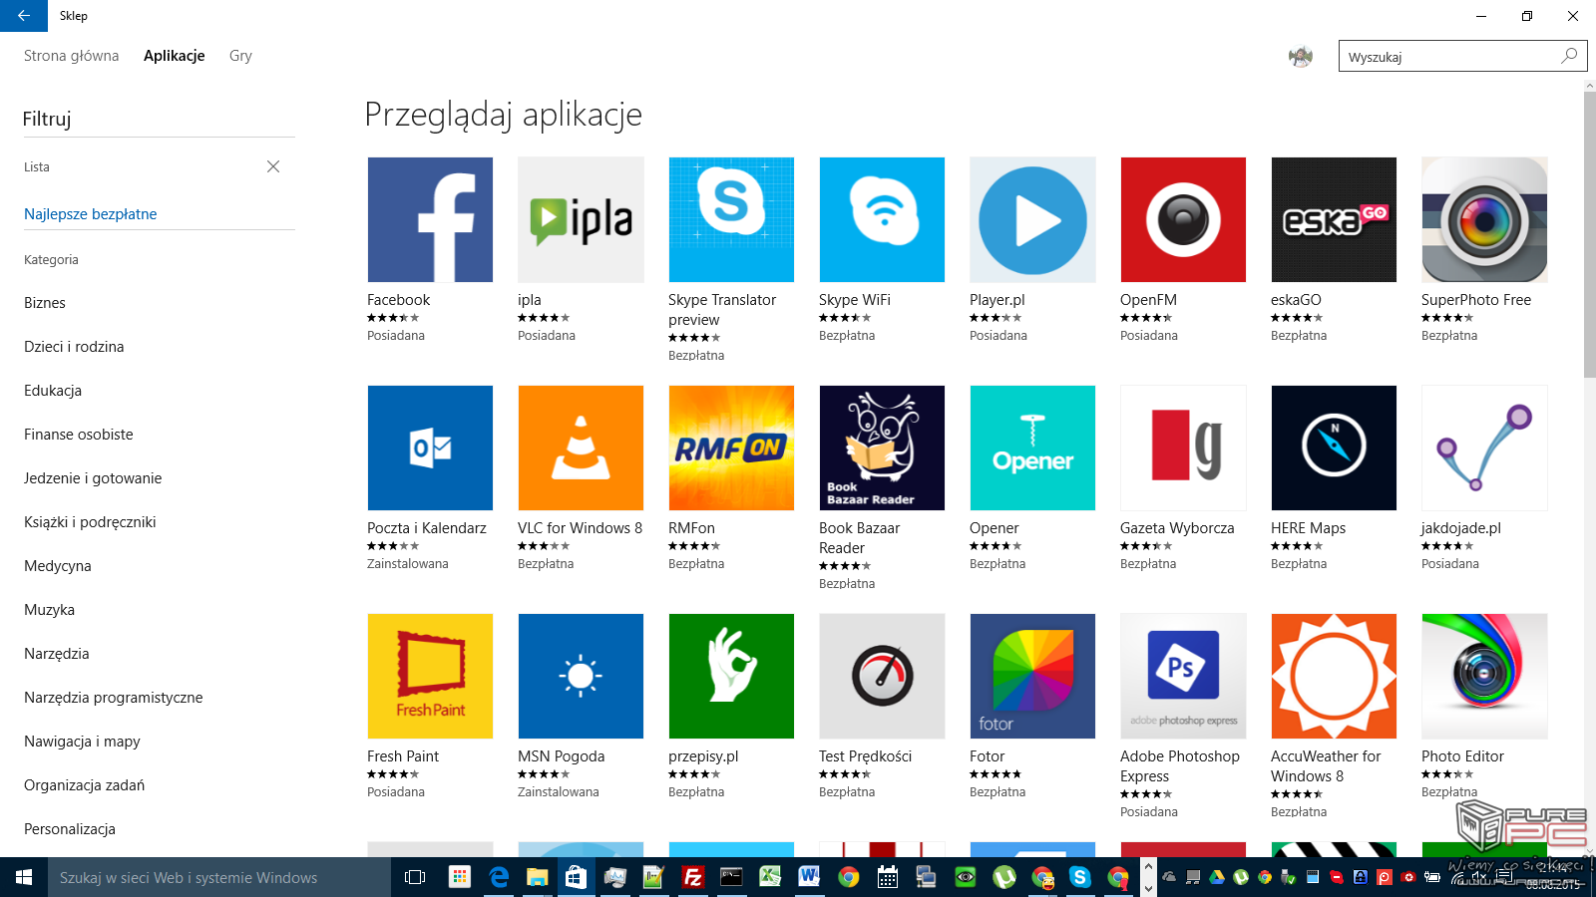This screenshot has width=1596, height=897.
Task: Click the Facebook app title text
Action: (x=398, y=300)
